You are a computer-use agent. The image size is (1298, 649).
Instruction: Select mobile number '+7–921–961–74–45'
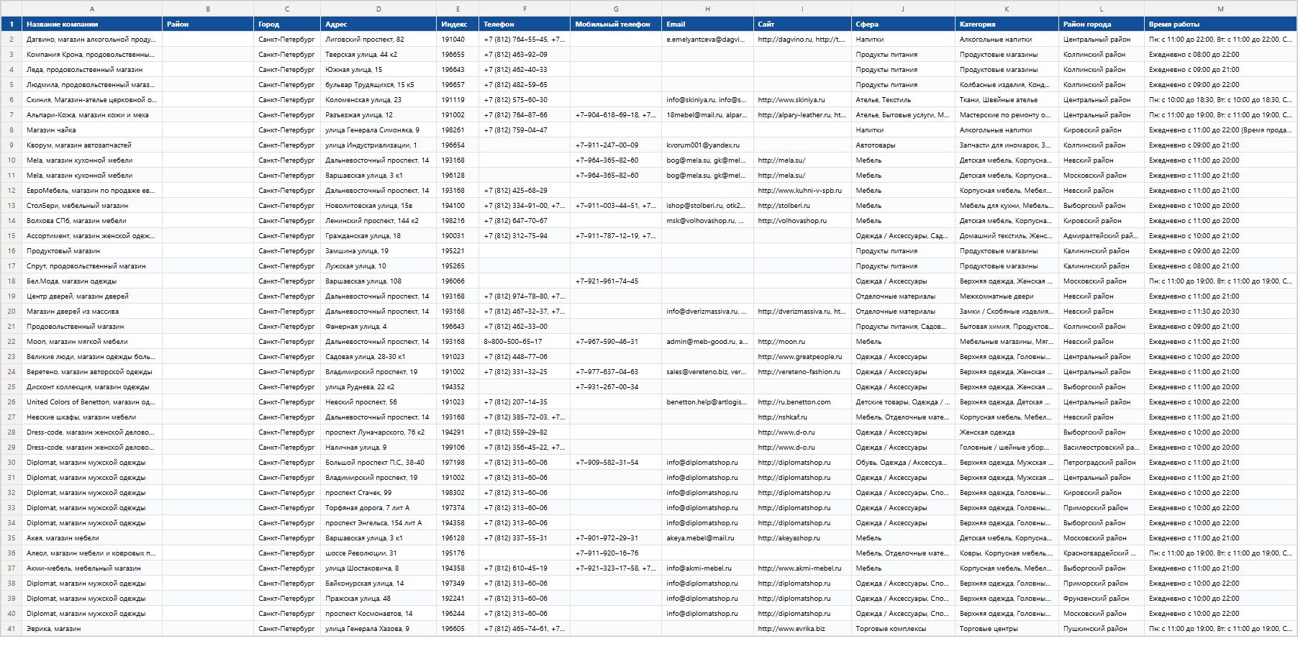616,281
